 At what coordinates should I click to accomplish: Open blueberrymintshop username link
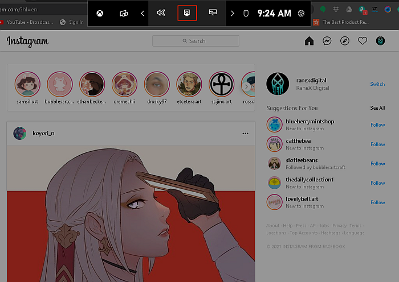point(310,122)
